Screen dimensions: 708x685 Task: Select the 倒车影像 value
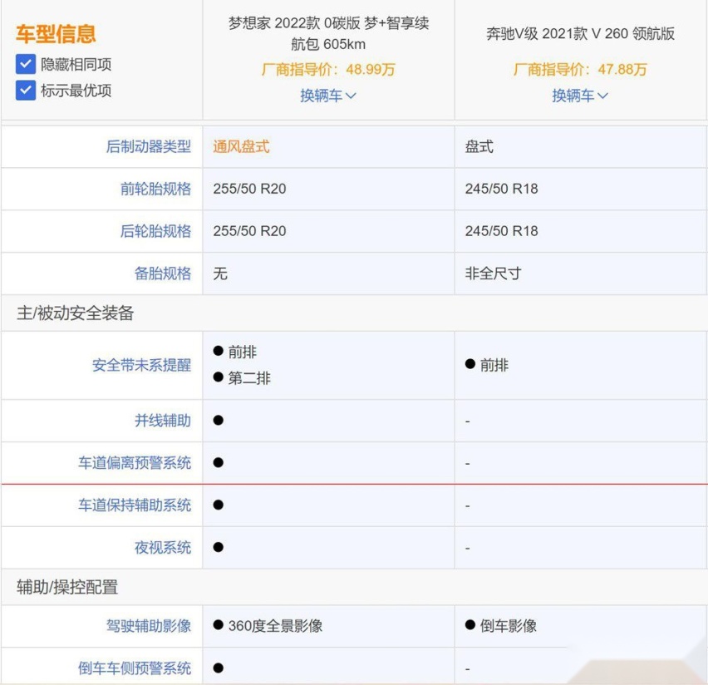click(501, 626)
